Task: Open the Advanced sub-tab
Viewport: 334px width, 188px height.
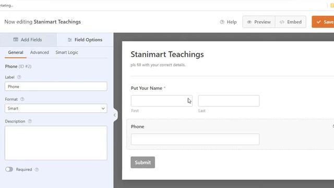Action: (x=40, y=52)
